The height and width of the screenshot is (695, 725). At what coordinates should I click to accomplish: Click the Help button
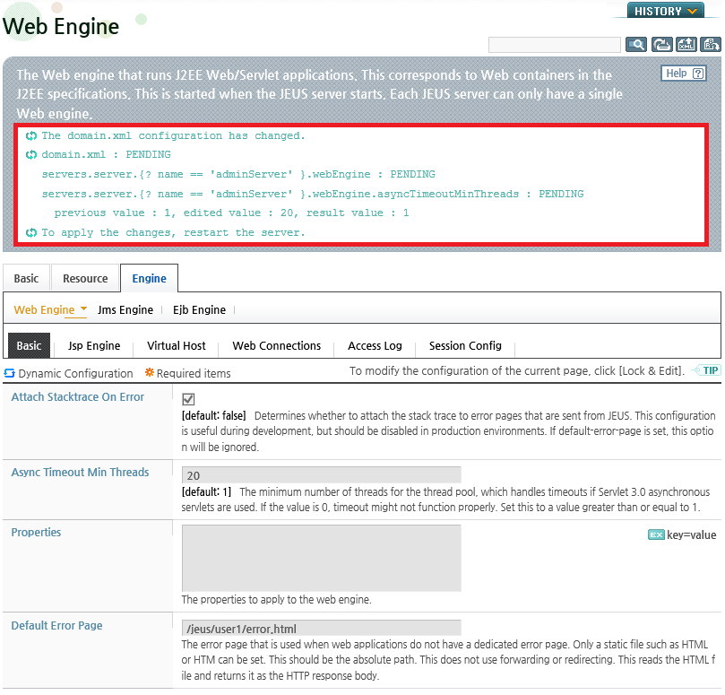point(684,74)
